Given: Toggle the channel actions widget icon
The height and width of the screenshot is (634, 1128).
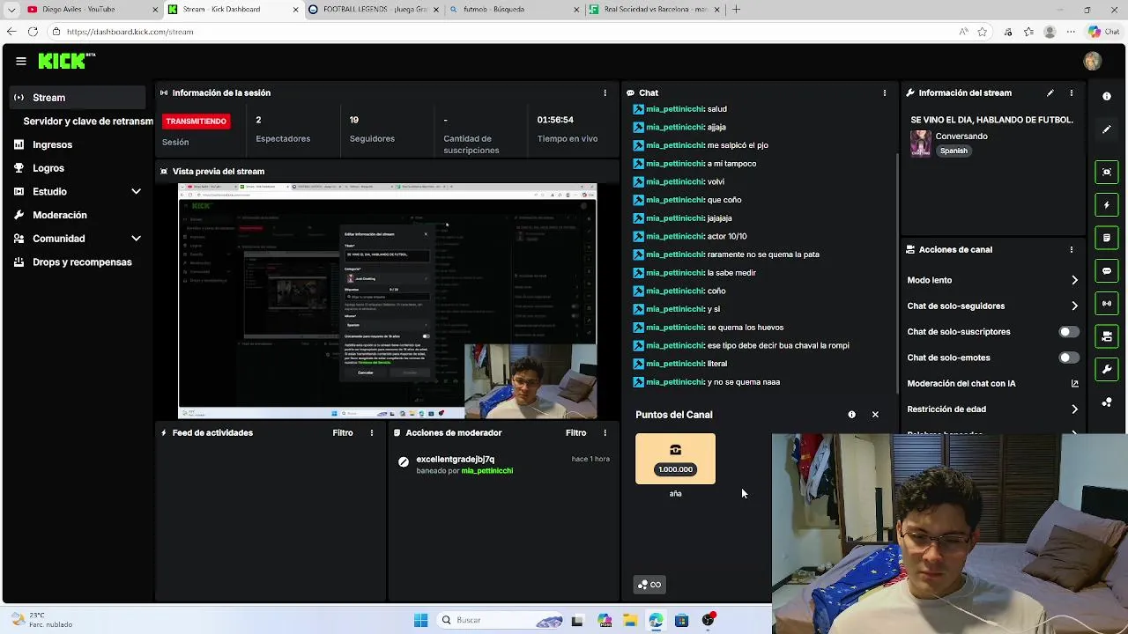Looking at the screenshot, I should [x=1107, y=336].
